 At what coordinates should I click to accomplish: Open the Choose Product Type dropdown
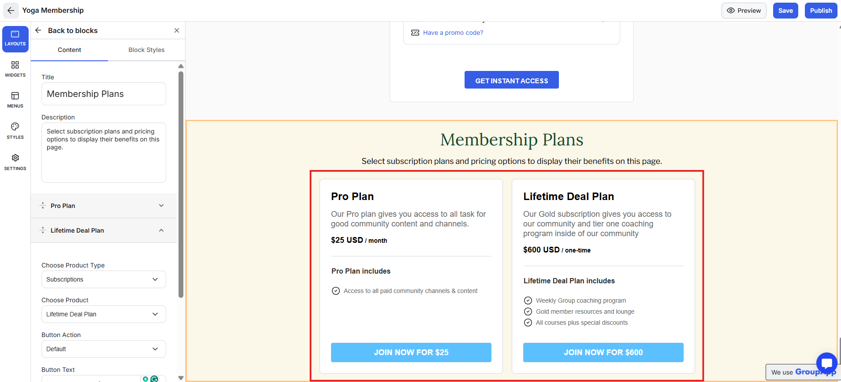point(104,279)
